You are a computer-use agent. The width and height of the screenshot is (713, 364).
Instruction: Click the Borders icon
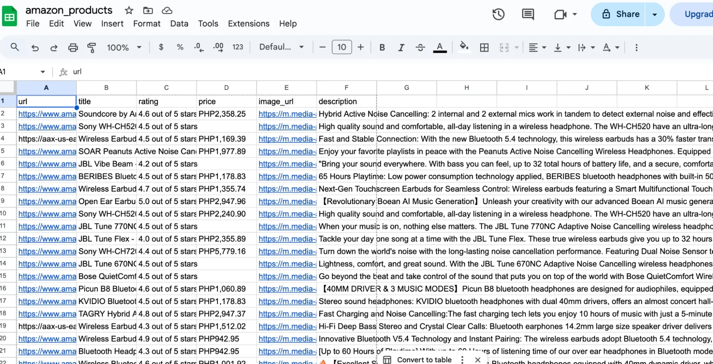point(484,47)
